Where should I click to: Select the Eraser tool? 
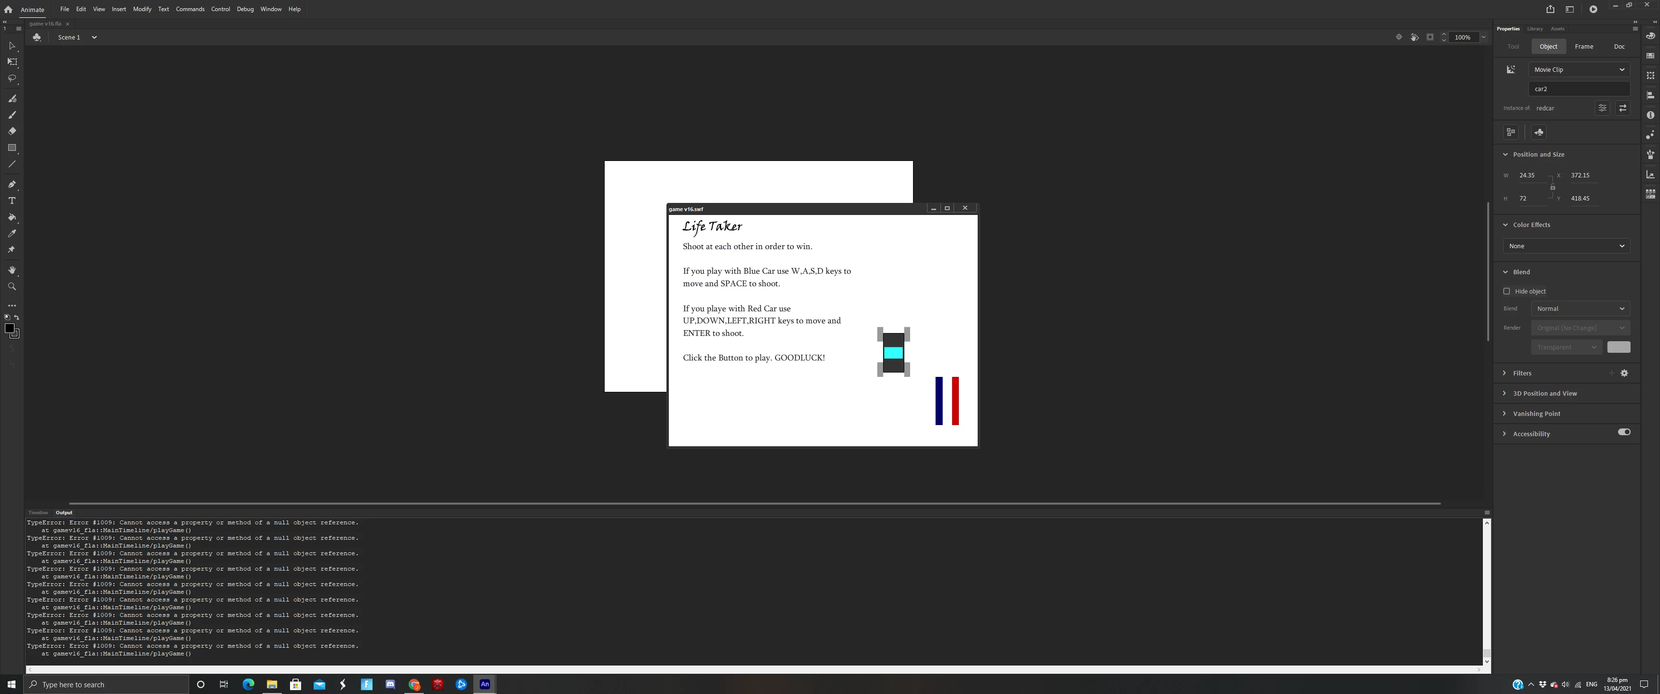pyautogui.click(x=12, y=132)
